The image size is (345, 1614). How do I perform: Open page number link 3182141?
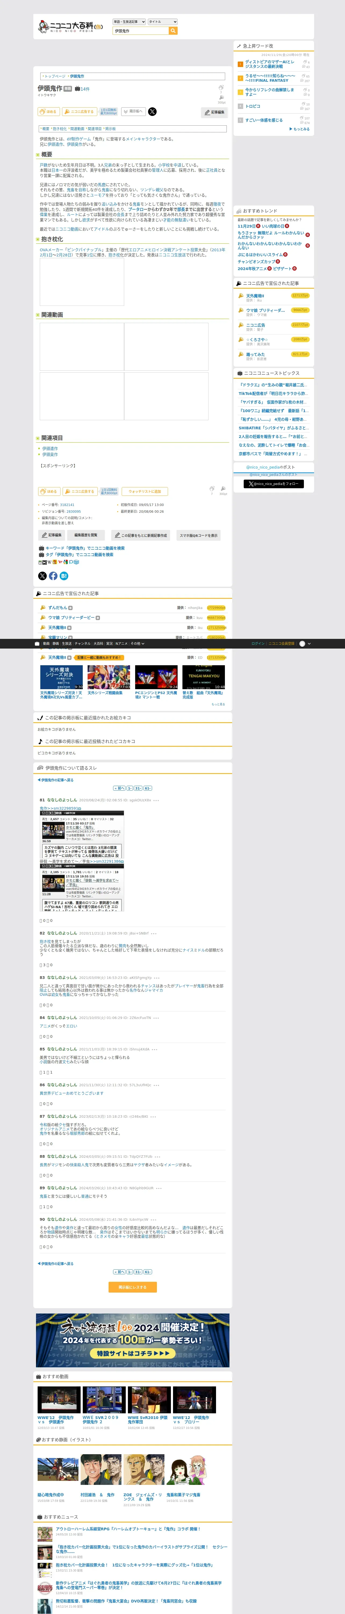coord(67,504)
